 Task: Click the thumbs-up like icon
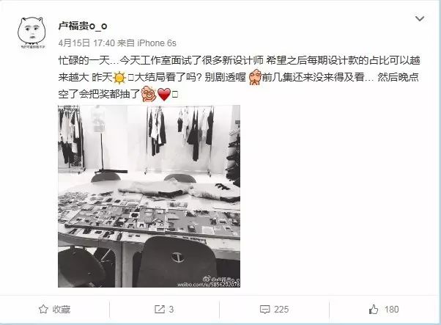pyautogui.click(x=374, y=310)
